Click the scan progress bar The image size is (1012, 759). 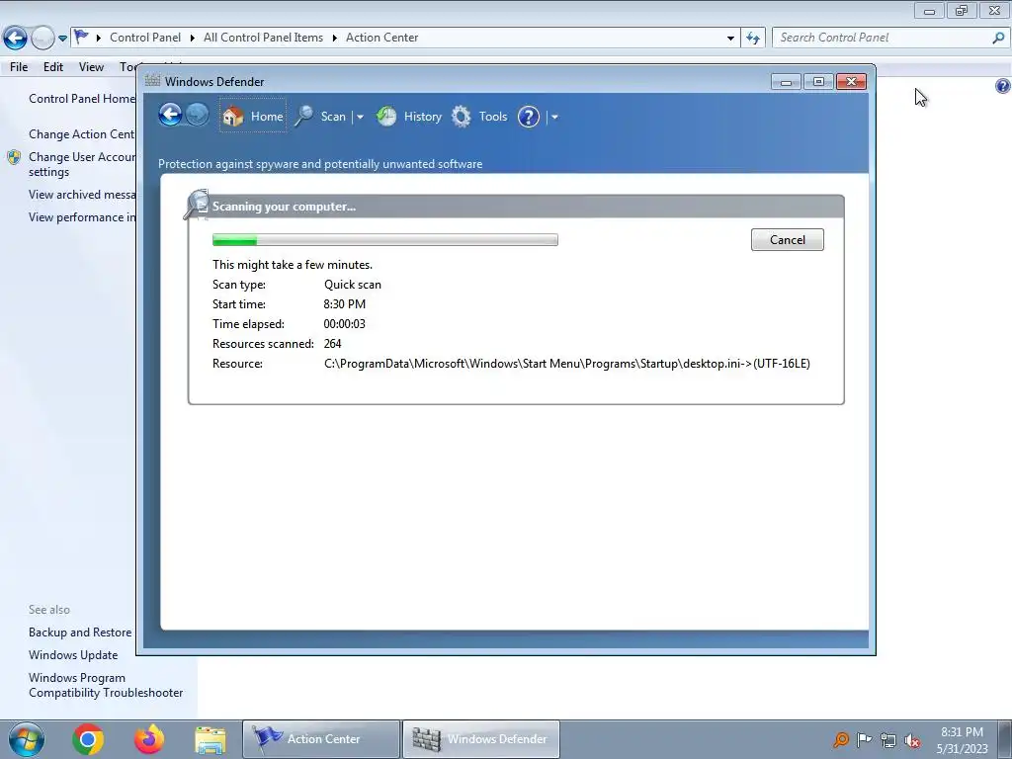[x=385, y=240]
